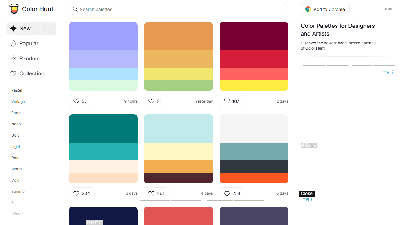The image size is (401, 225).
Task: Filter by Gold tag
Action: coord(15,135)
